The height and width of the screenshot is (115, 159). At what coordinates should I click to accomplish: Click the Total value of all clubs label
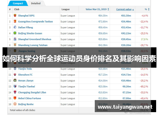23,110
